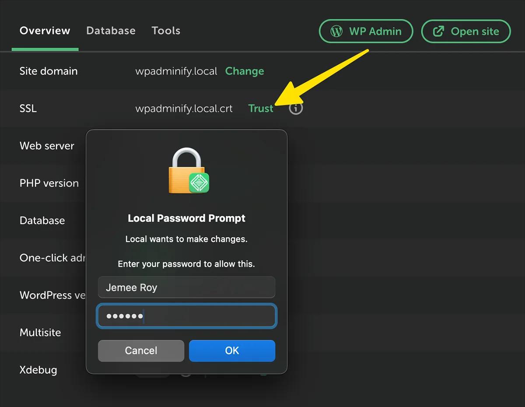525x407 pixels.
Task: Switch to the Tools tab
Action: 166,31
